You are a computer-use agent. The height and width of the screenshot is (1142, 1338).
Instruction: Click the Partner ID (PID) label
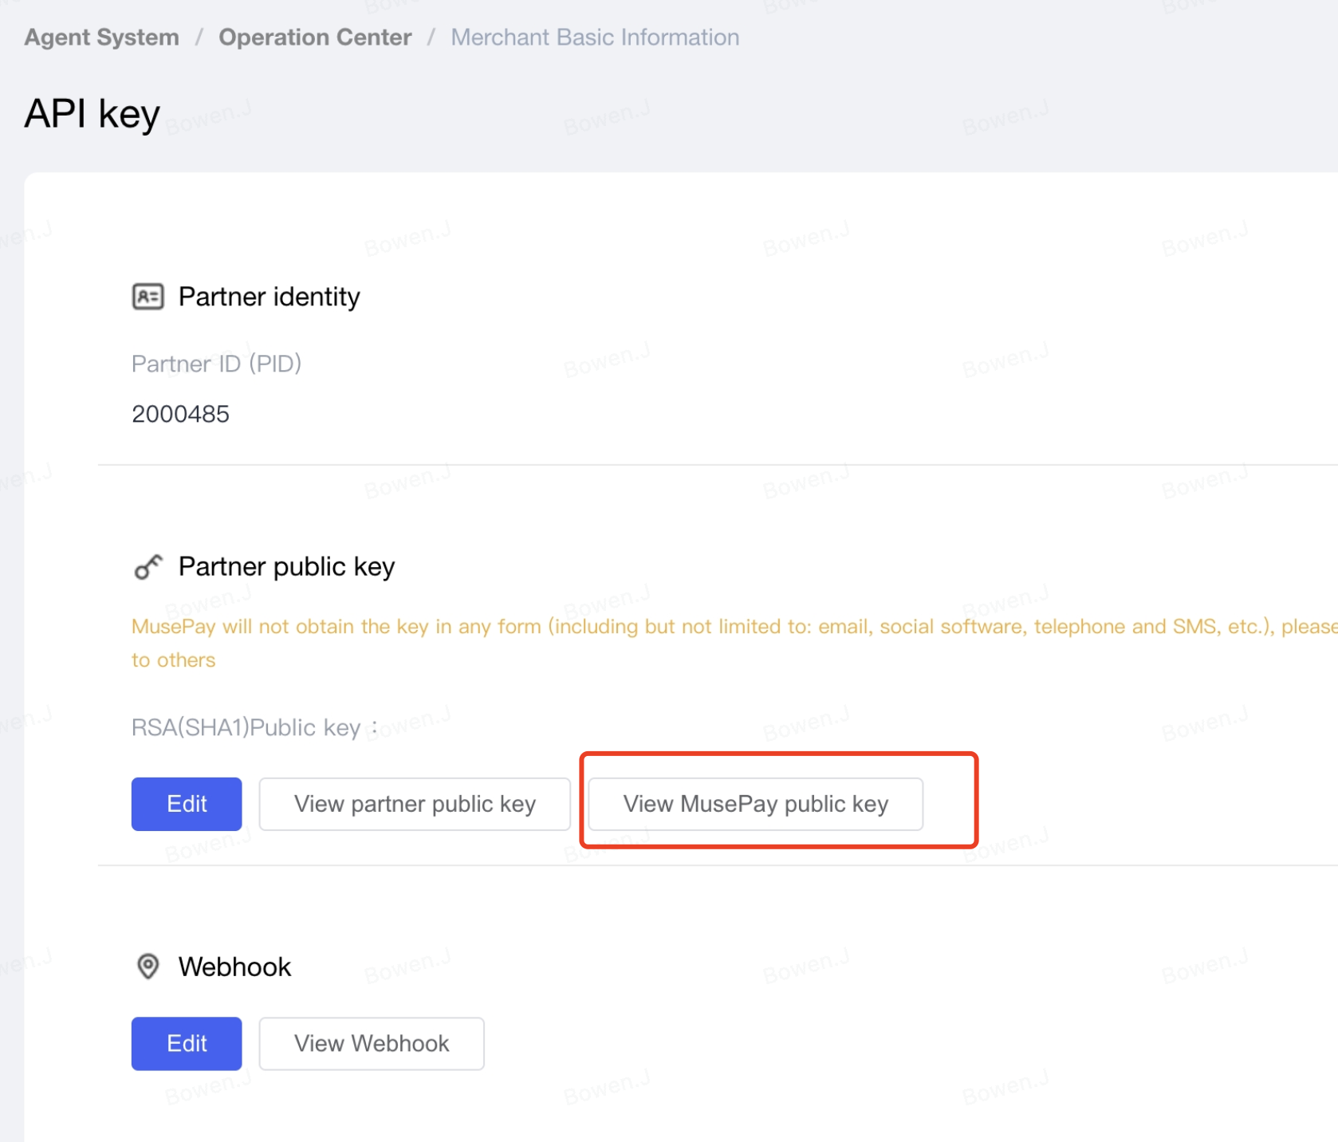point(216,364)
